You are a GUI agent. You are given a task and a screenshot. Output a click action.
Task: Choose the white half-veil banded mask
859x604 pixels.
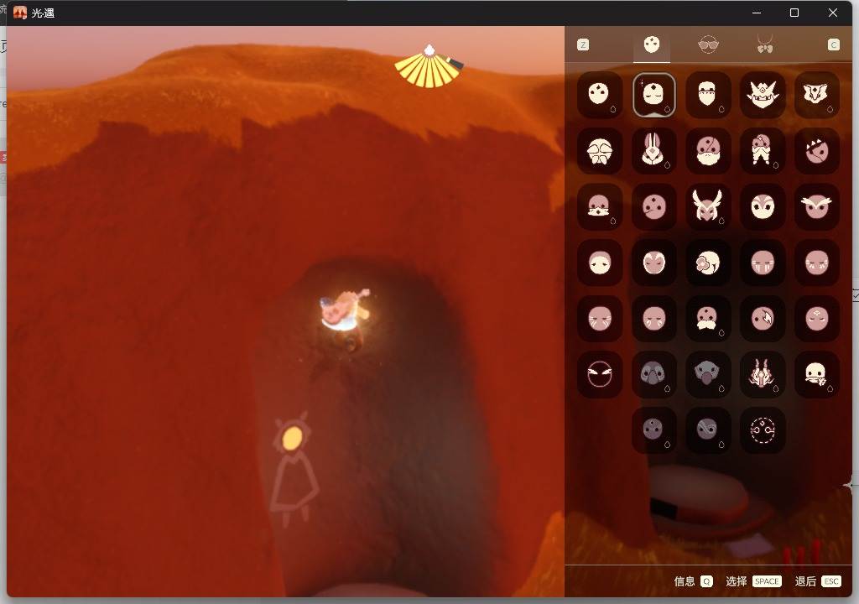click(708, 94)
